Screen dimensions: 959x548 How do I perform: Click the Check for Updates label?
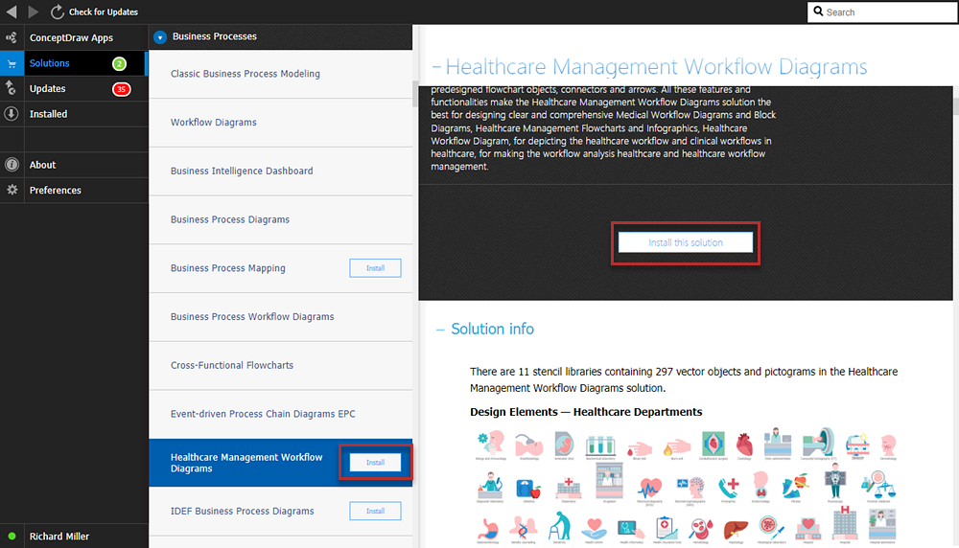point(104,11)
